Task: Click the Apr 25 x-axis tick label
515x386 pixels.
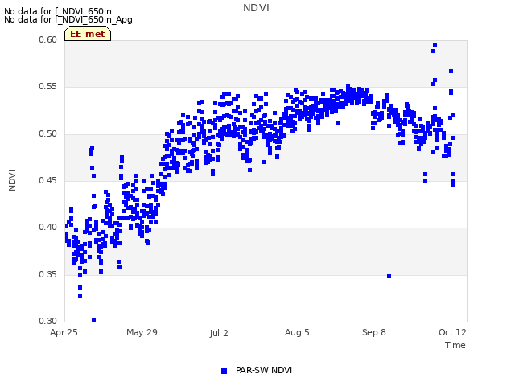Action: (x=64, y=332)
